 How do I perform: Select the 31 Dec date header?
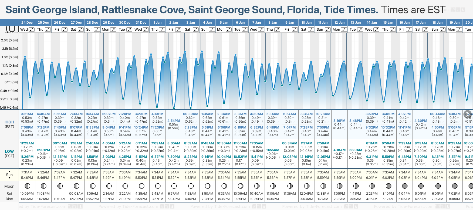141,23
